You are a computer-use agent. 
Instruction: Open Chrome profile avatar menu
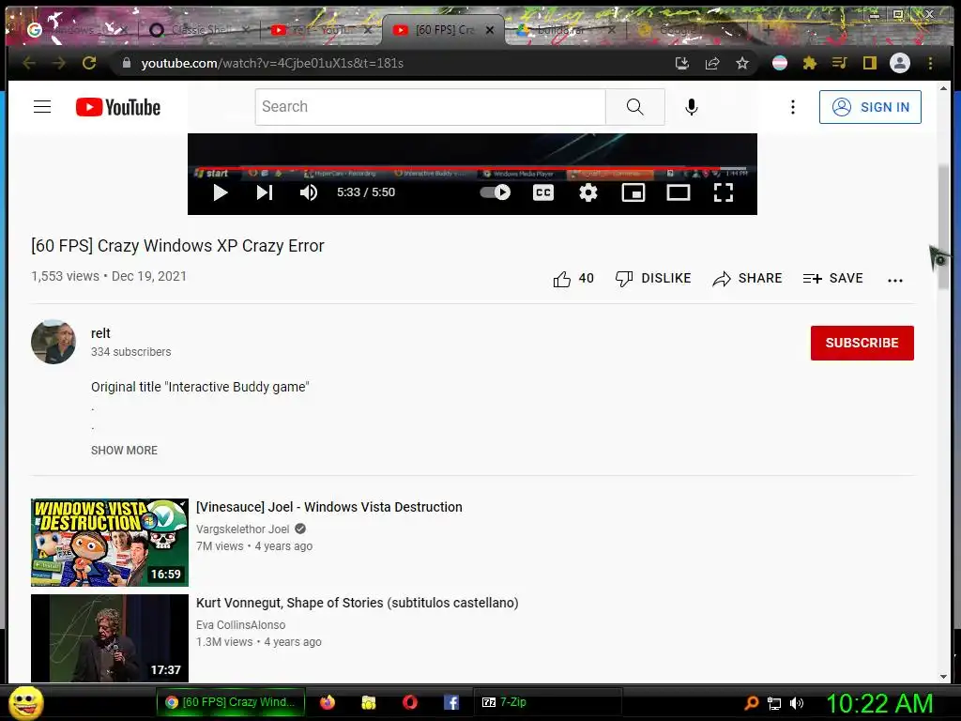(x=900, y=63)
